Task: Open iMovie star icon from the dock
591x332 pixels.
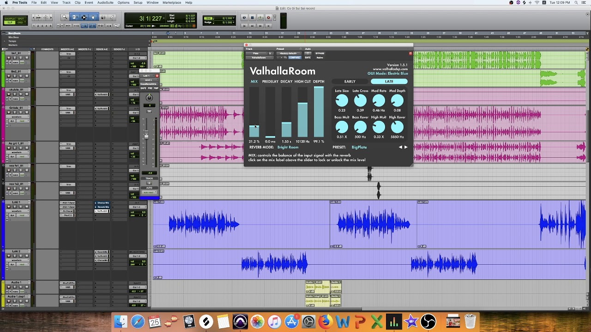Action: click(411, 321)
